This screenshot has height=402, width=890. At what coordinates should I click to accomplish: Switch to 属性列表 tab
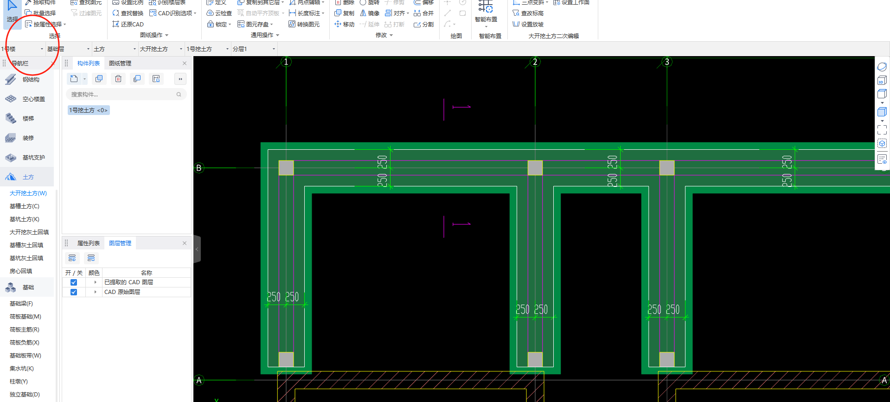click(88, 243)
